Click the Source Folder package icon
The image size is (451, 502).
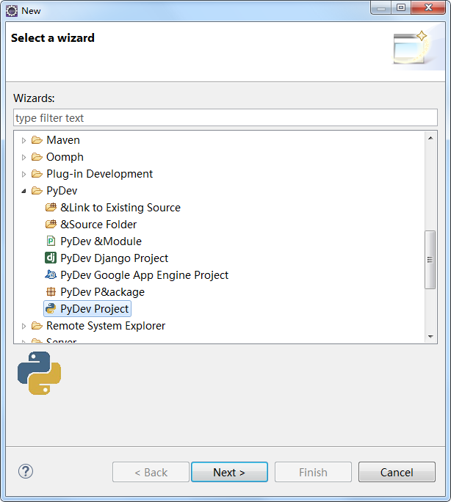click(51, 225)
